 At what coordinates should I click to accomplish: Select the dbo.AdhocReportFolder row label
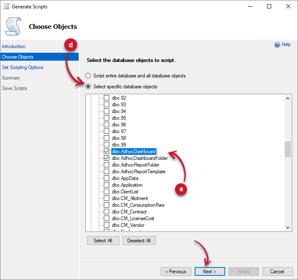click(x=136, y=164)
